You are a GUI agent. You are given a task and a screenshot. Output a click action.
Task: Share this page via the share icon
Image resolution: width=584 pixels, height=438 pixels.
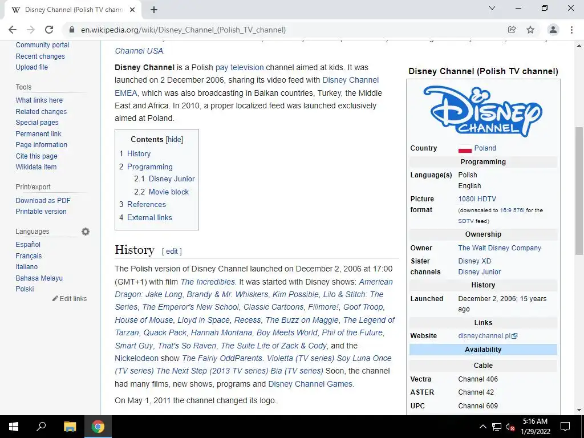tap(512, 30)
